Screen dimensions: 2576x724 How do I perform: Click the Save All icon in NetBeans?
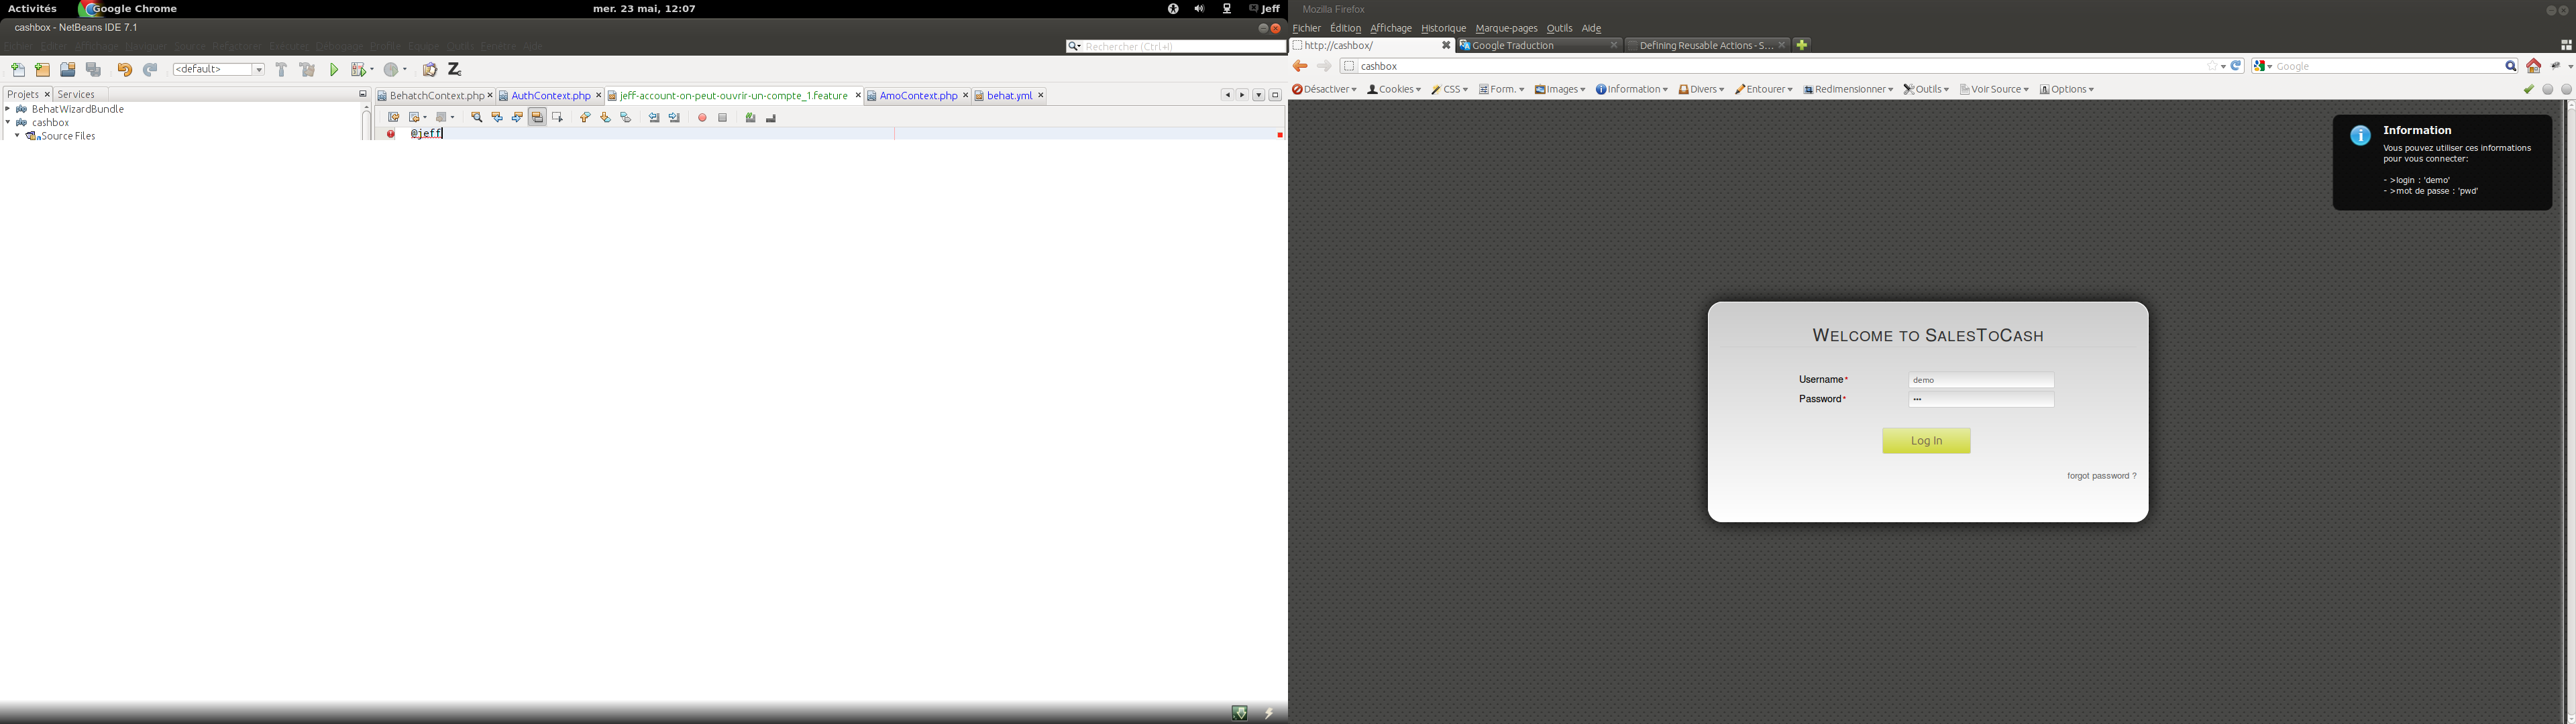coord(94,70)
